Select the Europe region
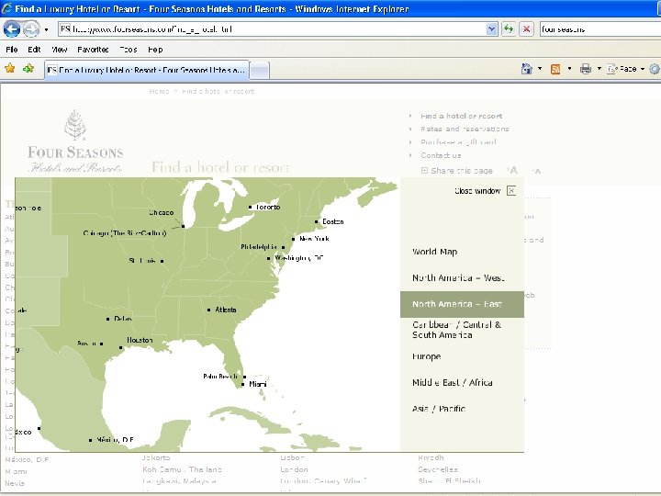 427,356
